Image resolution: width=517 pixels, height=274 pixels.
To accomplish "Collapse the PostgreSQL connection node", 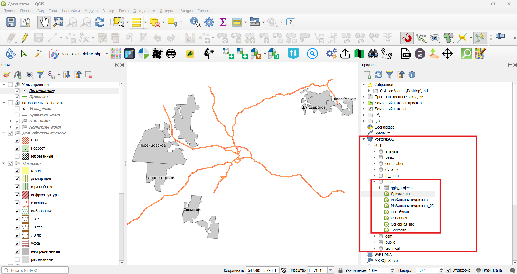I will pyautogui.click(x=364, y=139).
